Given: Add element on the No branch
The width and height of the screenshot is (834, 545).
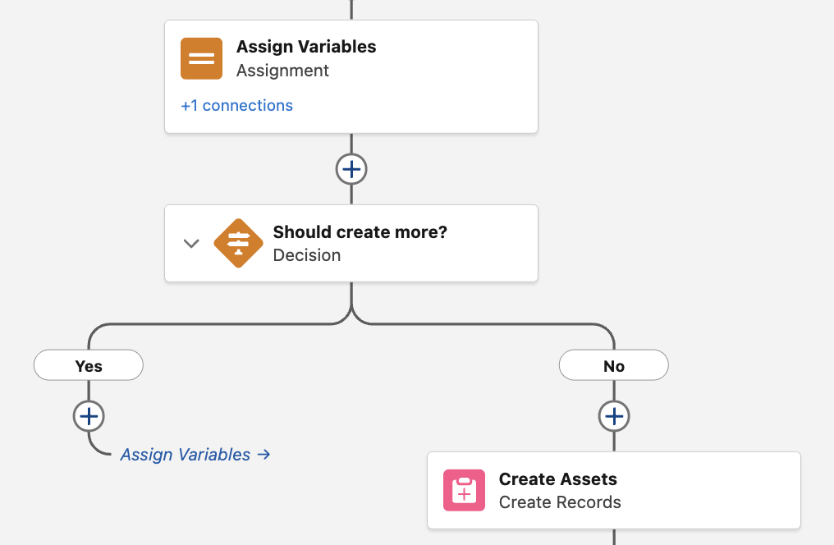Looking at the screenshot, I should (x=614, y=416).
